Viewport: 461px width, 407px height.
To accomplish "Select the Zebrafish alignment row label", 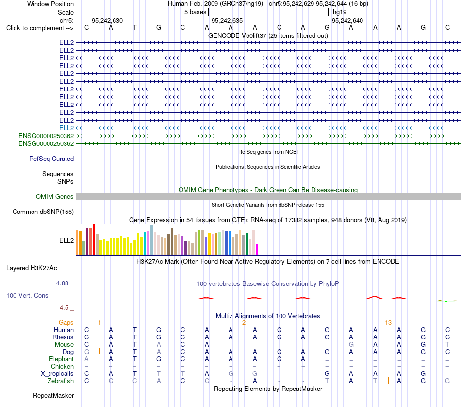I will click(61, 381).
